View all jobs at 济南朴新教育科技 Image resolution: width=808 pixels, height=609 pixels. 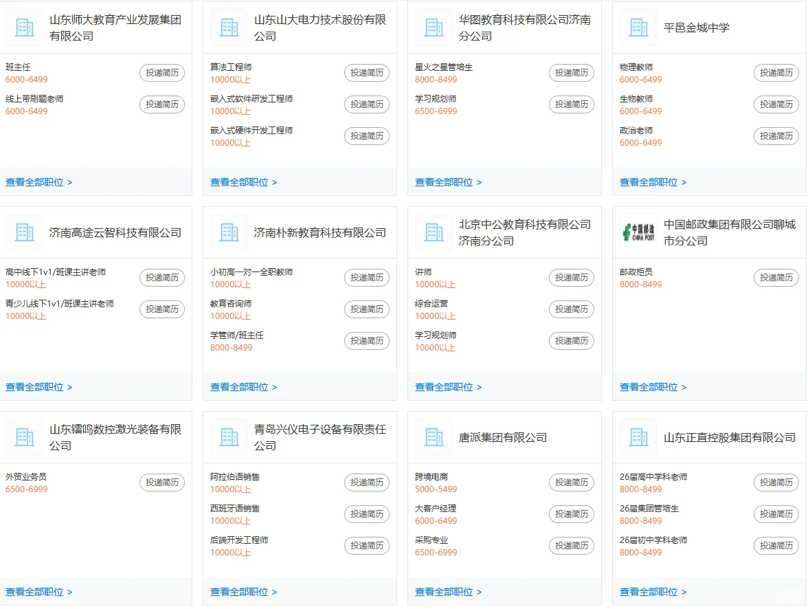[x=244, y=387]
